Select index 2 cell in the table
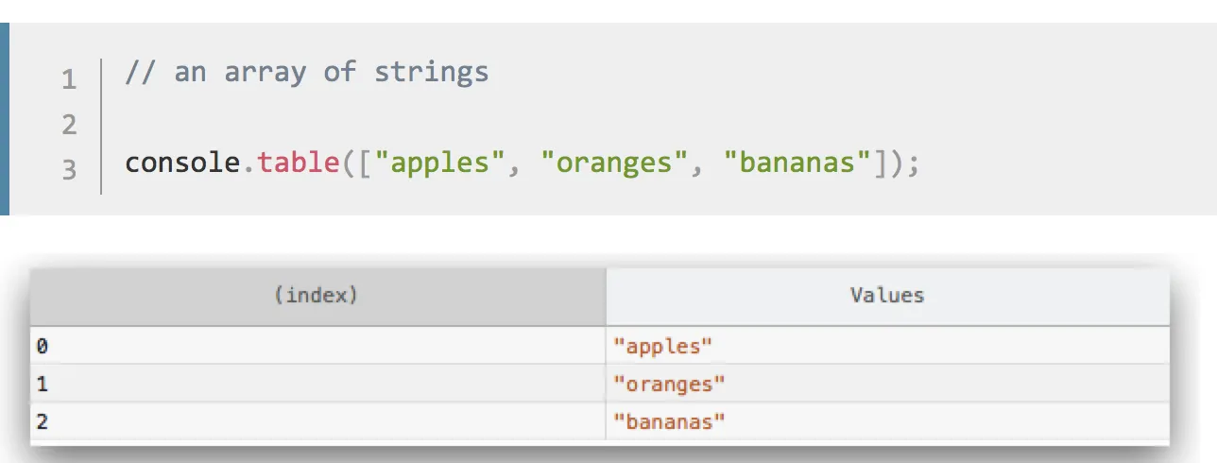Viewport: 1217px width, 463px height. (x=42, y=421)
